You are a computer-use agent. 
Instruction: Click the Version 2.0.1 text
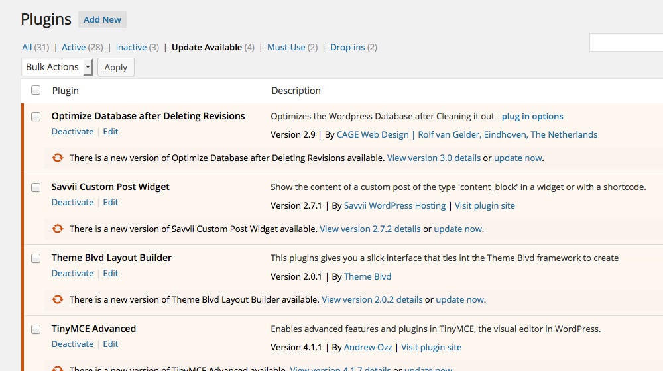click(x=296, y=277)
